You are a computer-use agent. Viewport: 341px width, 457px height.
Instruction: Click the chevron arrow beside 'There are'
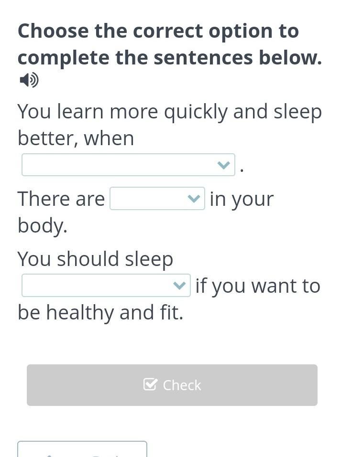pyautogui.click(x=194, y=199)
